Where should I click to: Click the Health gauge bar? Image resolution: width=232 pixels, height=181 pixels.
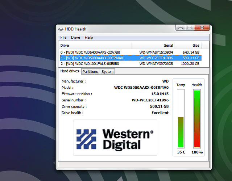[197, 119]
